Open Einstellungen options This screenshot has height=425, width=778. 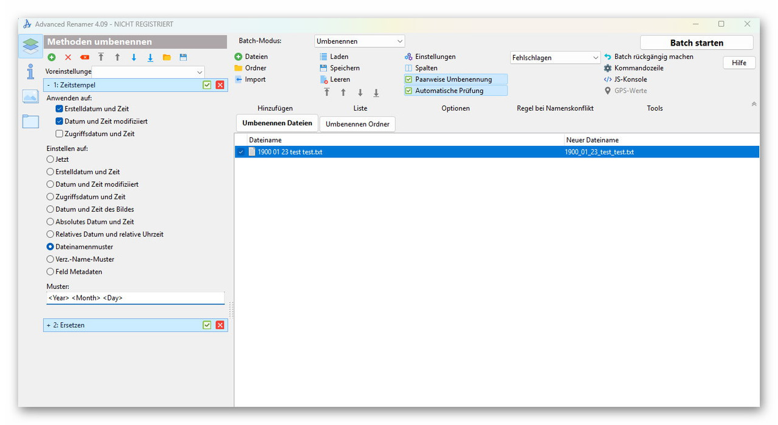[430, 57]
